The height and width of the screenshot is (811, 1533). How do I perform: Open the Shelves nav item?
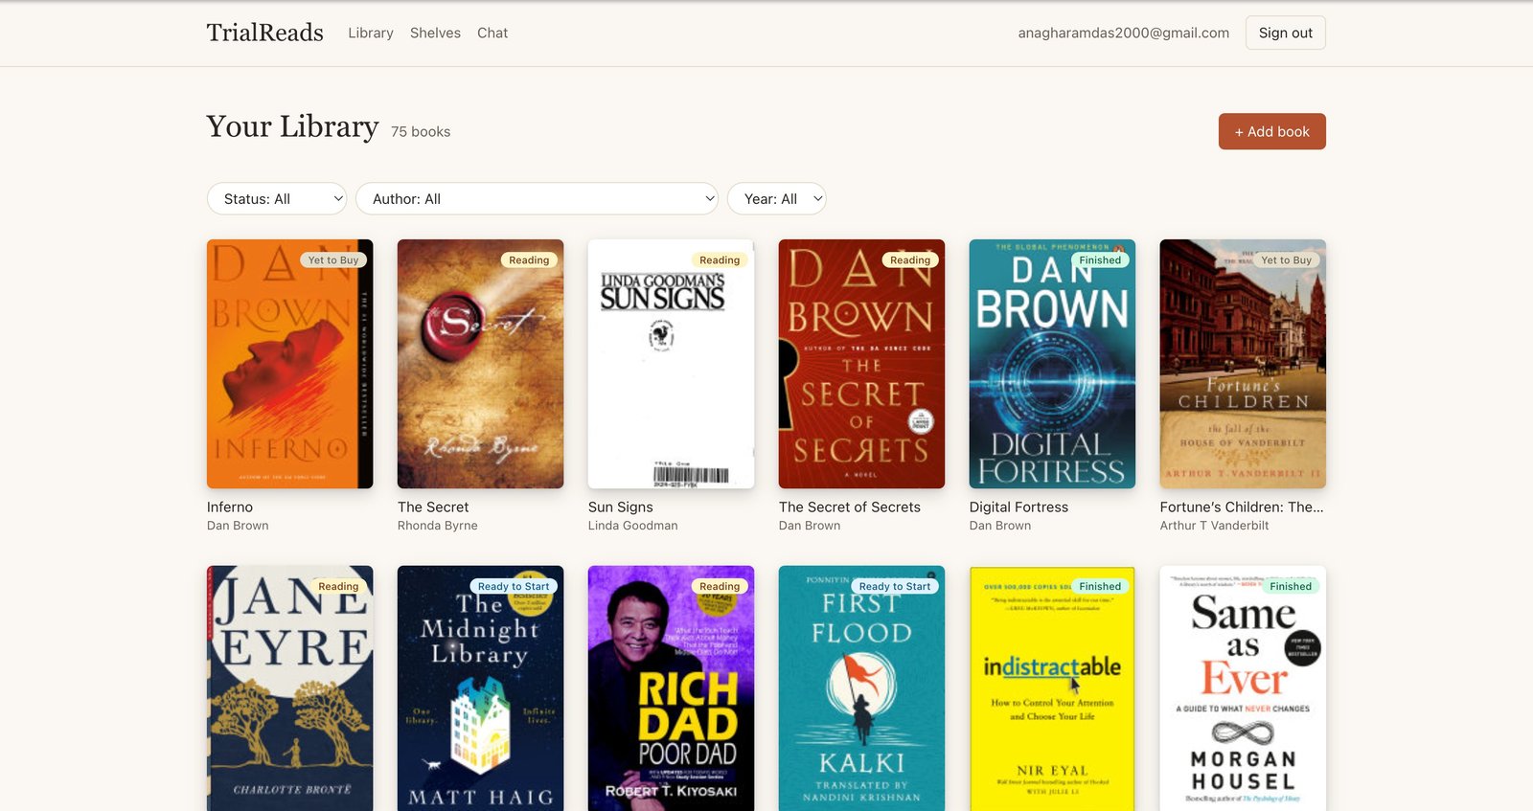tap(435, 33)
